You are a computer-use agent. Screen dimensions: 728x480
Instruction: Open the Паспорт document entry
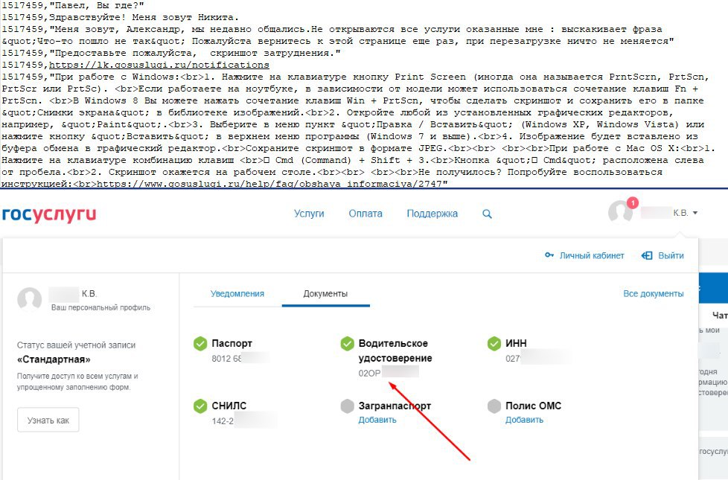232,344
